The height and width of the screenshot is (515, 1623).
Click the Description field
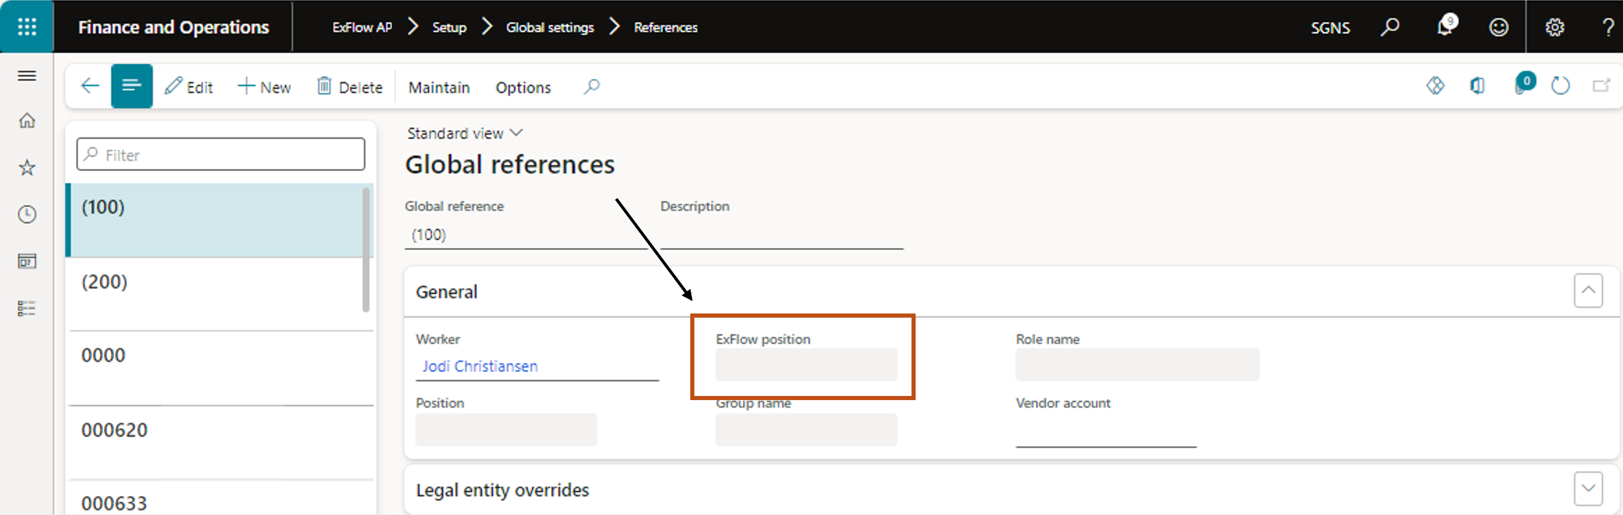tap(781, 235)
